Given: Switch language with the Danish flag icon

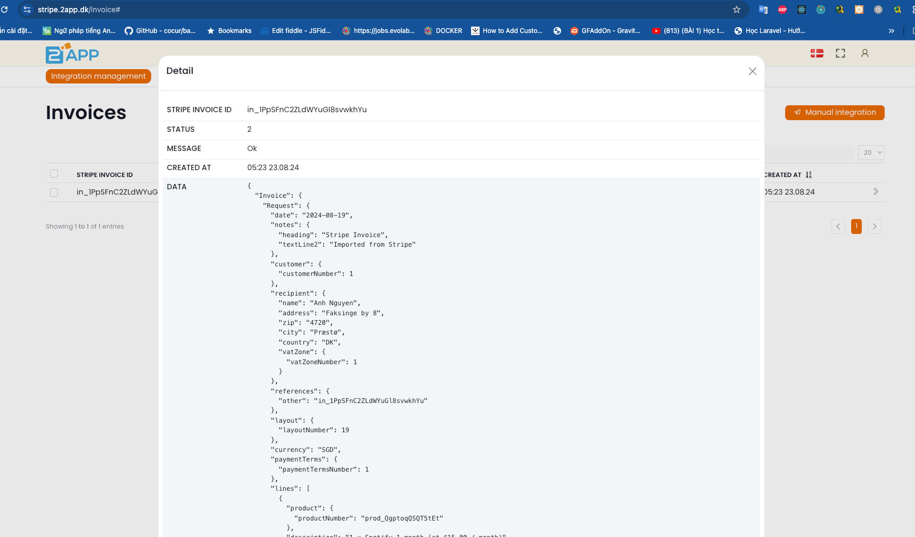Looking at the screenshot, I should 817,53.
